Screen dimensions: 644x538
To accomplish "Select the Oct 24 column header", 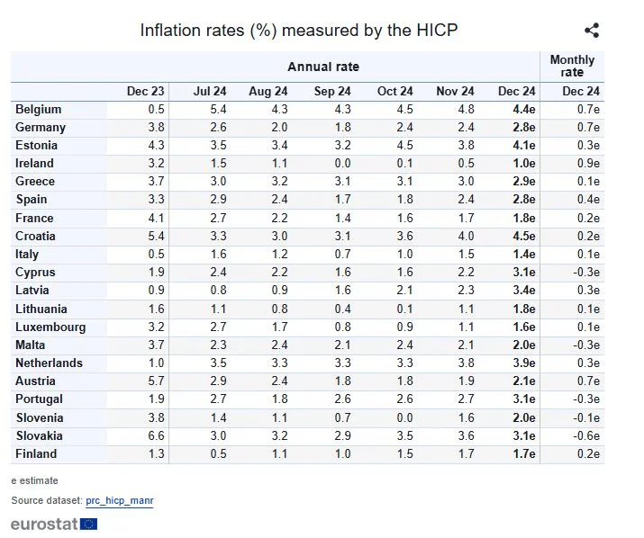I will pos(395,92).
